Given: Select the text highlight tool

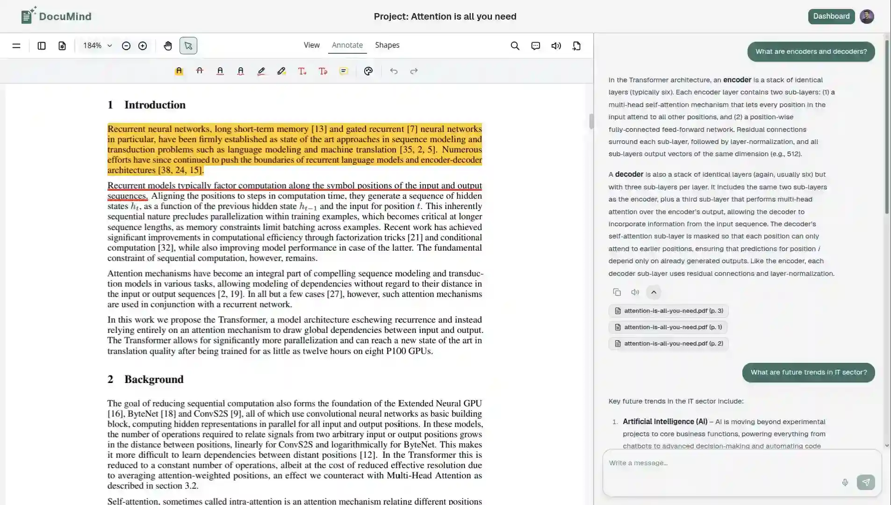Looking at the screenshot, I should [179, 71].
